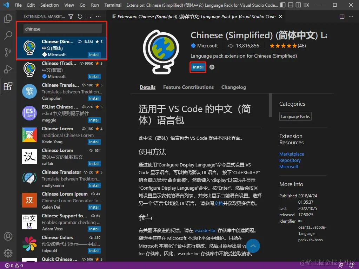The height and width of the screenshot is (269, 359).
Task: Install Chinese Lorem by catlair
Action: coord(94,164)
